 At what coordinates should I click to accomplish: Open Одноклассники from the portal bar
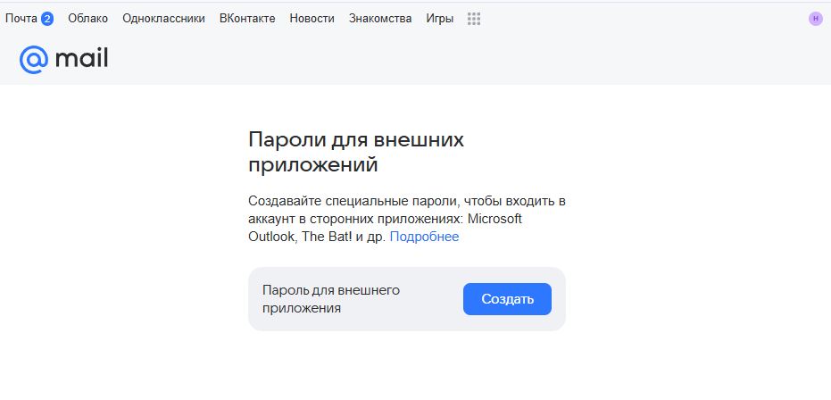click(163, 19)
